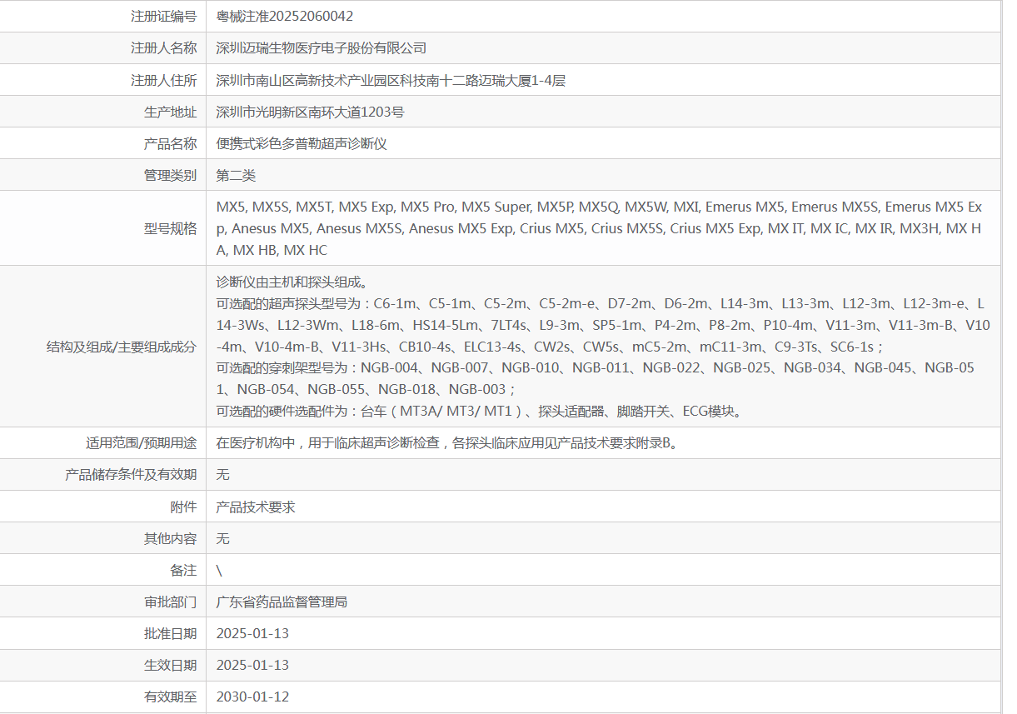Select the label 附件

coord(184,507)
